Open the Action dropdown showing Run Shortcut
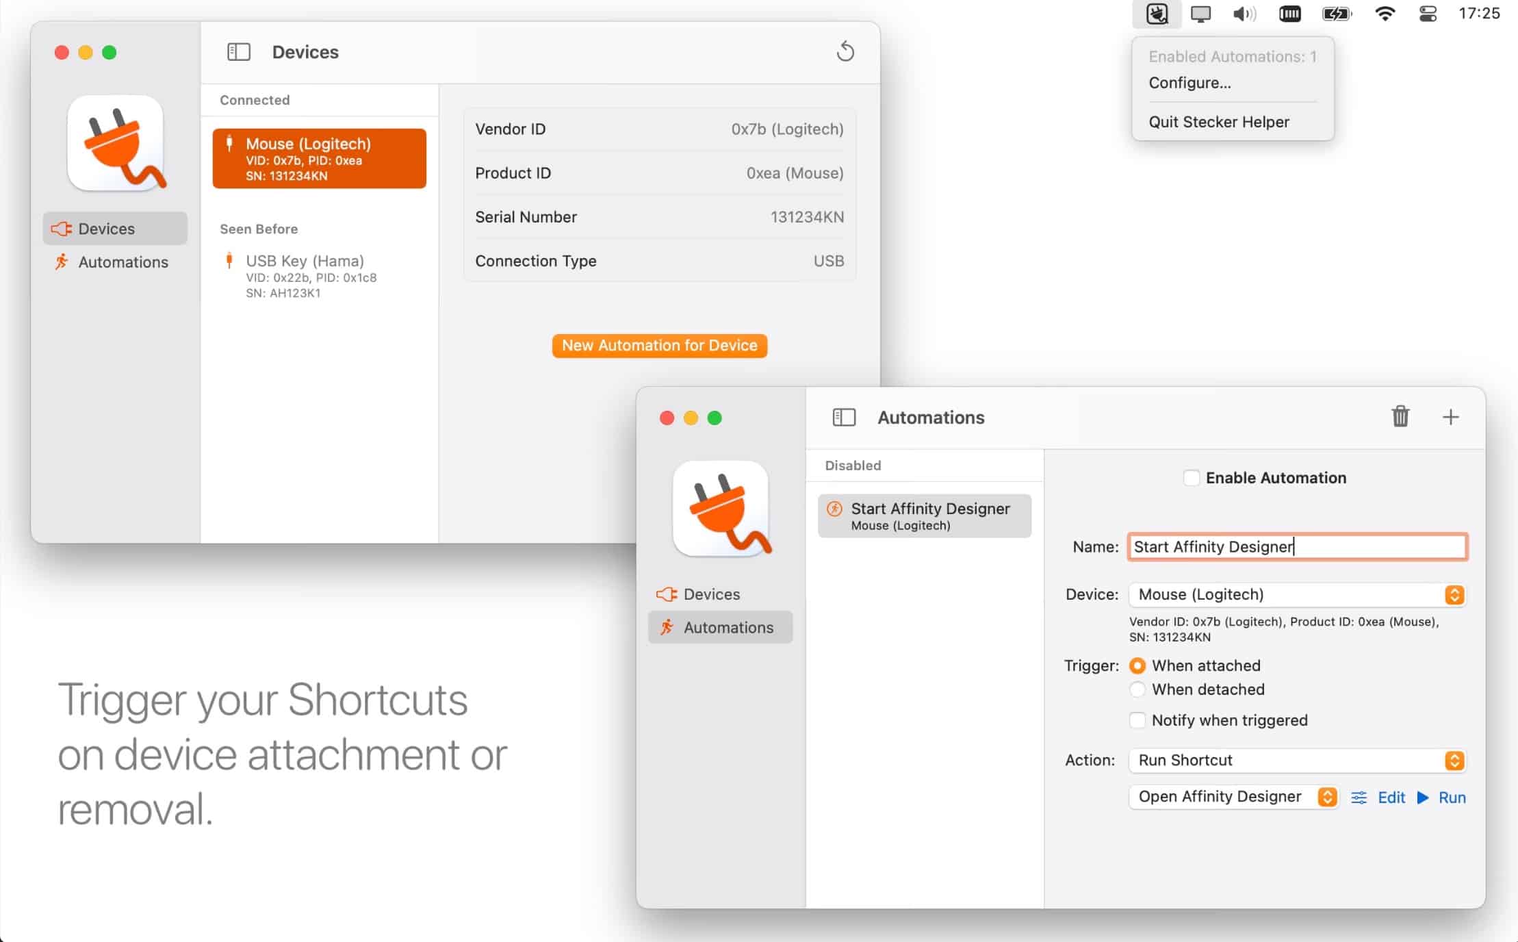The image size is (1518, 942). coord(1297,760)
